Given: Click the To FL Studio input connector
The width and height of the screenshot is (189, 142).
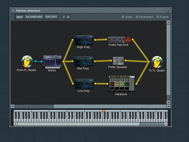Looking at the screenshot, I should (x=149, y=62).
